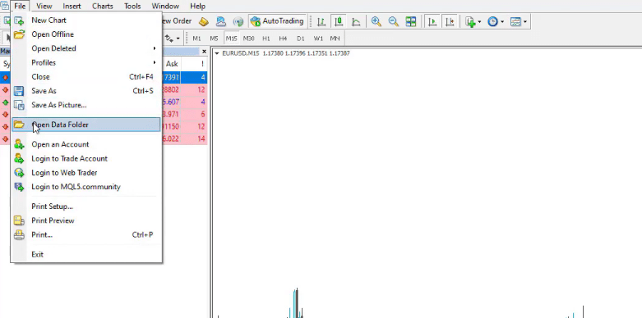Image resolution: width=642 pixels, height=318 pixels.
Task: Choose Open Data Folder menu entry
Action: [x=86, y=125]
